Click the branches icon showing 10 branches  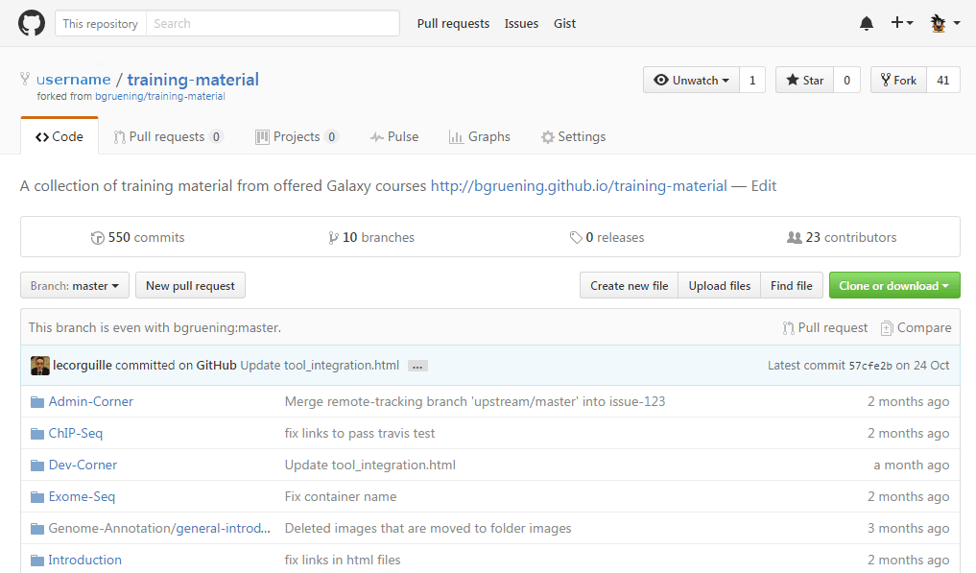coord(333,236)
